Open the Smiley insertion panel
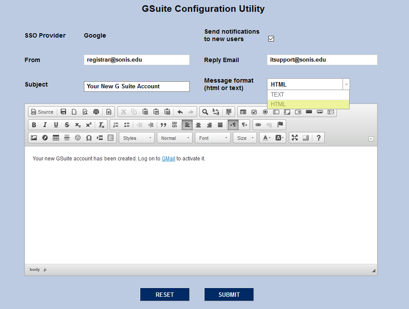 click(78, 138)
